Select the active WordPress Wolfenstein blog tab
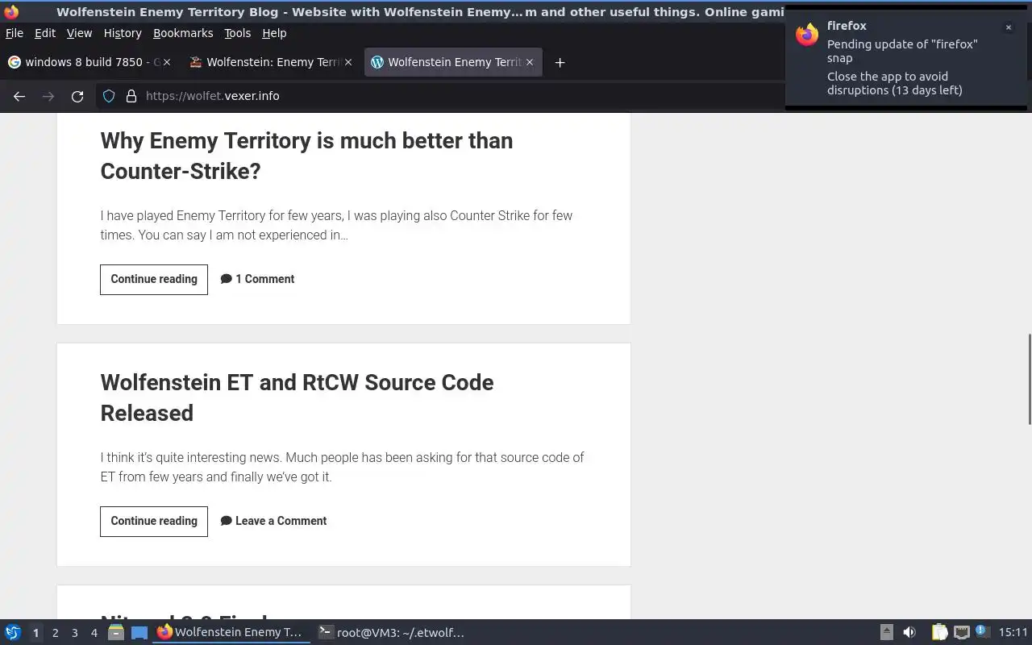1032x645 pixels. pos(454,62)
